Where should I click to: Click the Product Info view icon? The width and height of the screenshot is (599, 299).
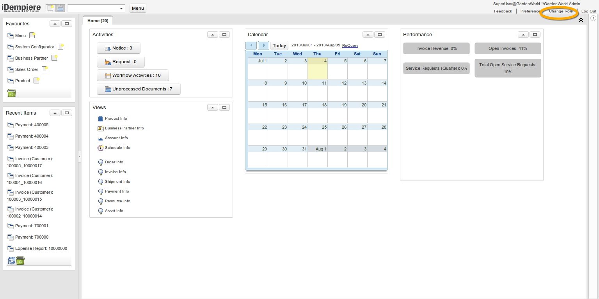click(100, 119)
